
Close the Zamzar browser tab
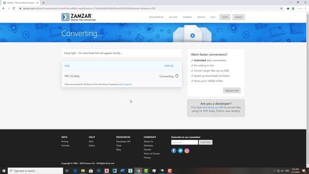tap(37, 3)
